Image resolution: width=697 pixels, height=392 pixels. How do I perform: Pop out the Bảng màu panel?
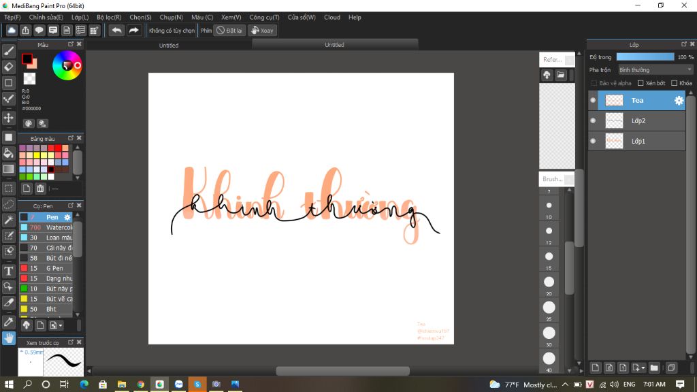click(x=71, y=138)
